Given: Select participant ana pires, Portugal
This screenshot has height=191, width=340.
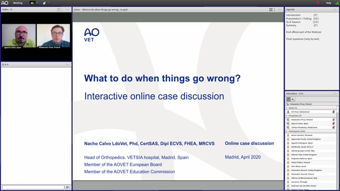Looking at the screenshot, I should tap(299, 182).
